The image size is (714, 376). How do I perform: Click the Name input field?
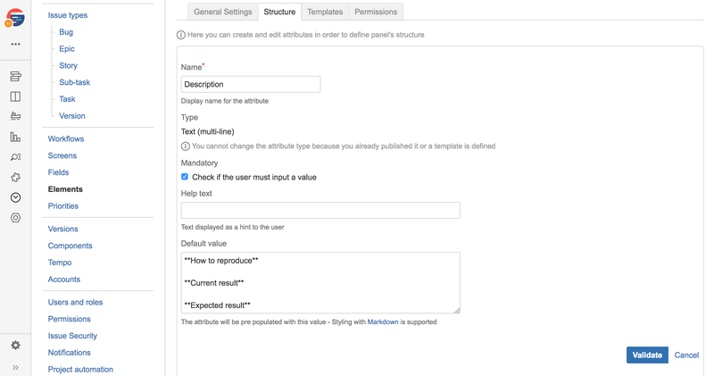click(251, 84)
